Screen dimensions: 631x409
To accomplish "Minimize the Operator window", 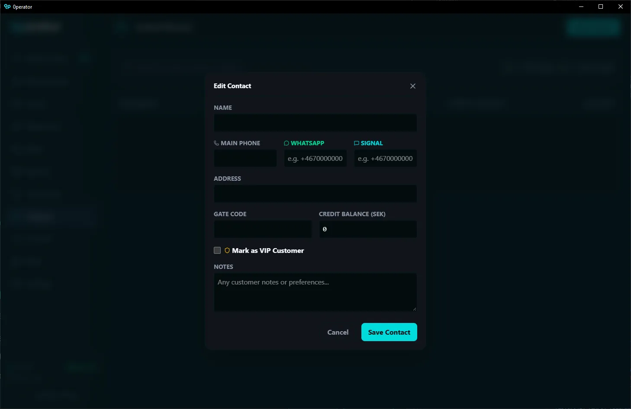I will point(581,6).
